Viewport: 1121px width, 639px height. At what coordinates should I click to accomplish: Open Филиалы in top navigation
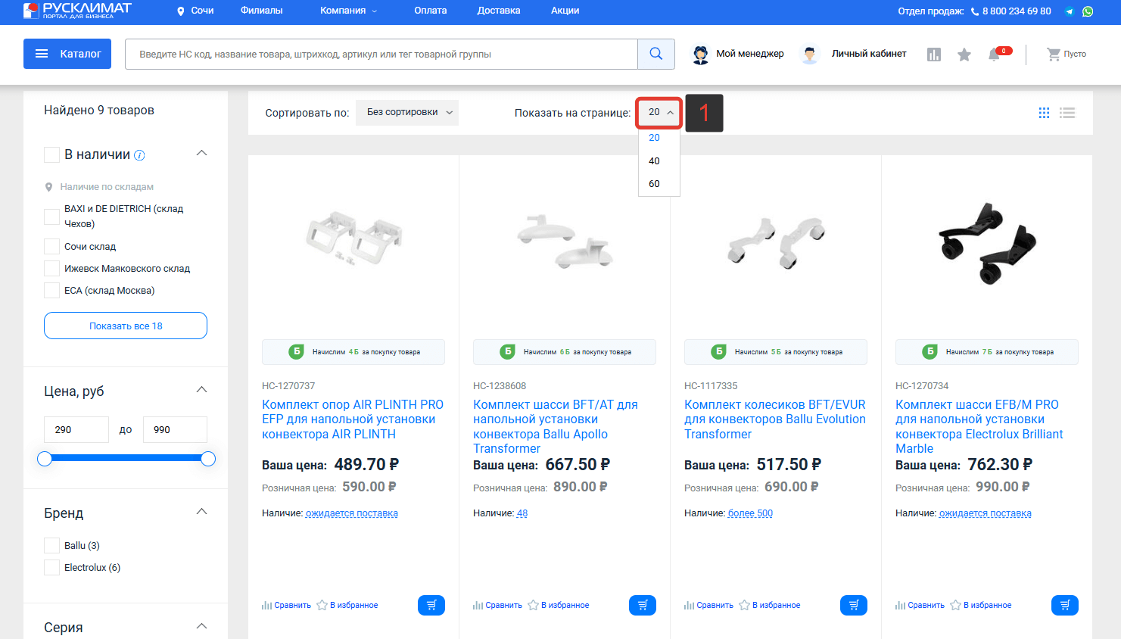[262, 11]
